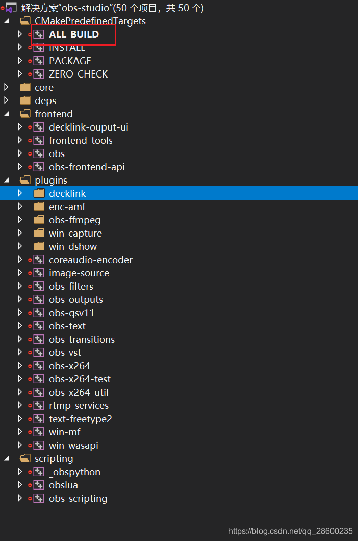The height and width of the screenshot is (541, 358).
Task: Click the obs project icon
Action: [x=39, y=154]
